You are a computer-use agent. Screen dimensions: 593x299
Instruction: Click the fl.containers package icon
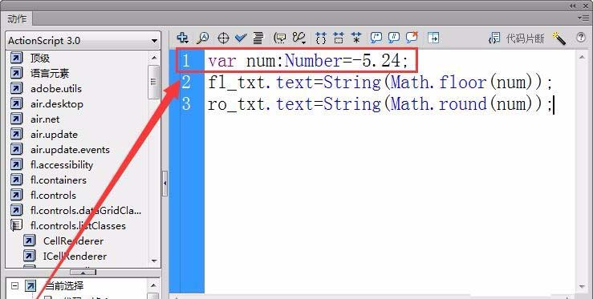point(17,180)
